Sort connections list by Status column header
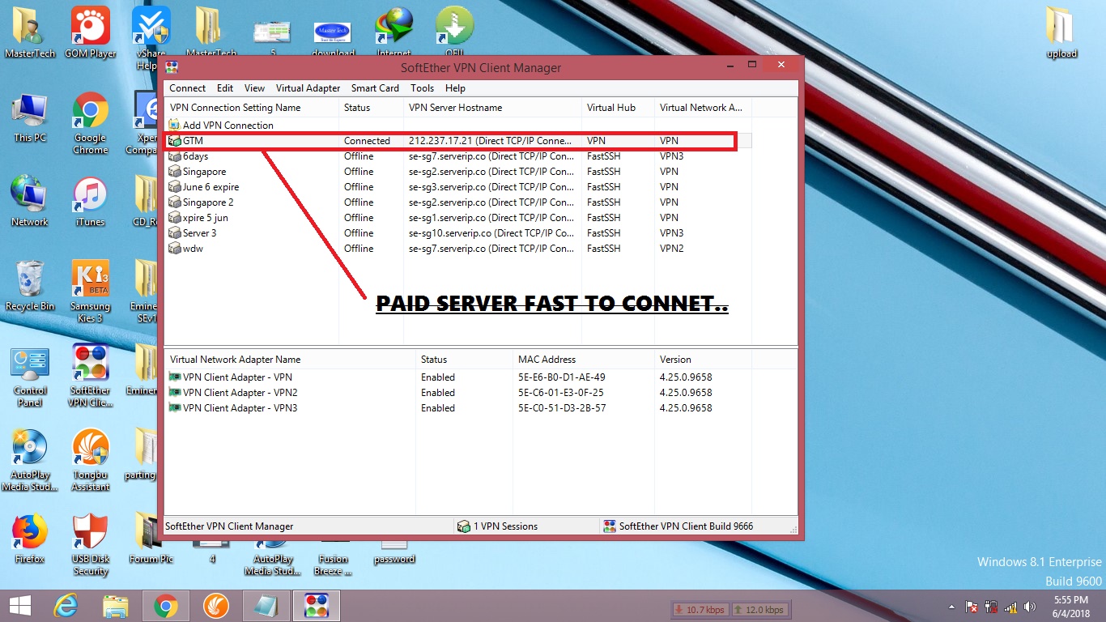Screen dimensions: 1106x622 371,108
